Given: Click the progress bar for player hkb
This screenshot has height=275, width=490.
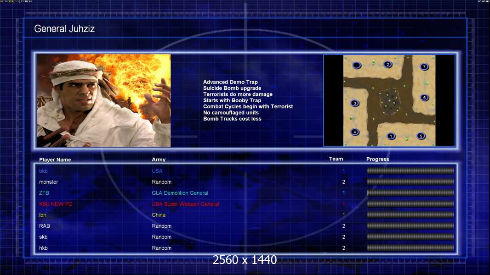Looking at the screenshot, I should pos(410,248).
